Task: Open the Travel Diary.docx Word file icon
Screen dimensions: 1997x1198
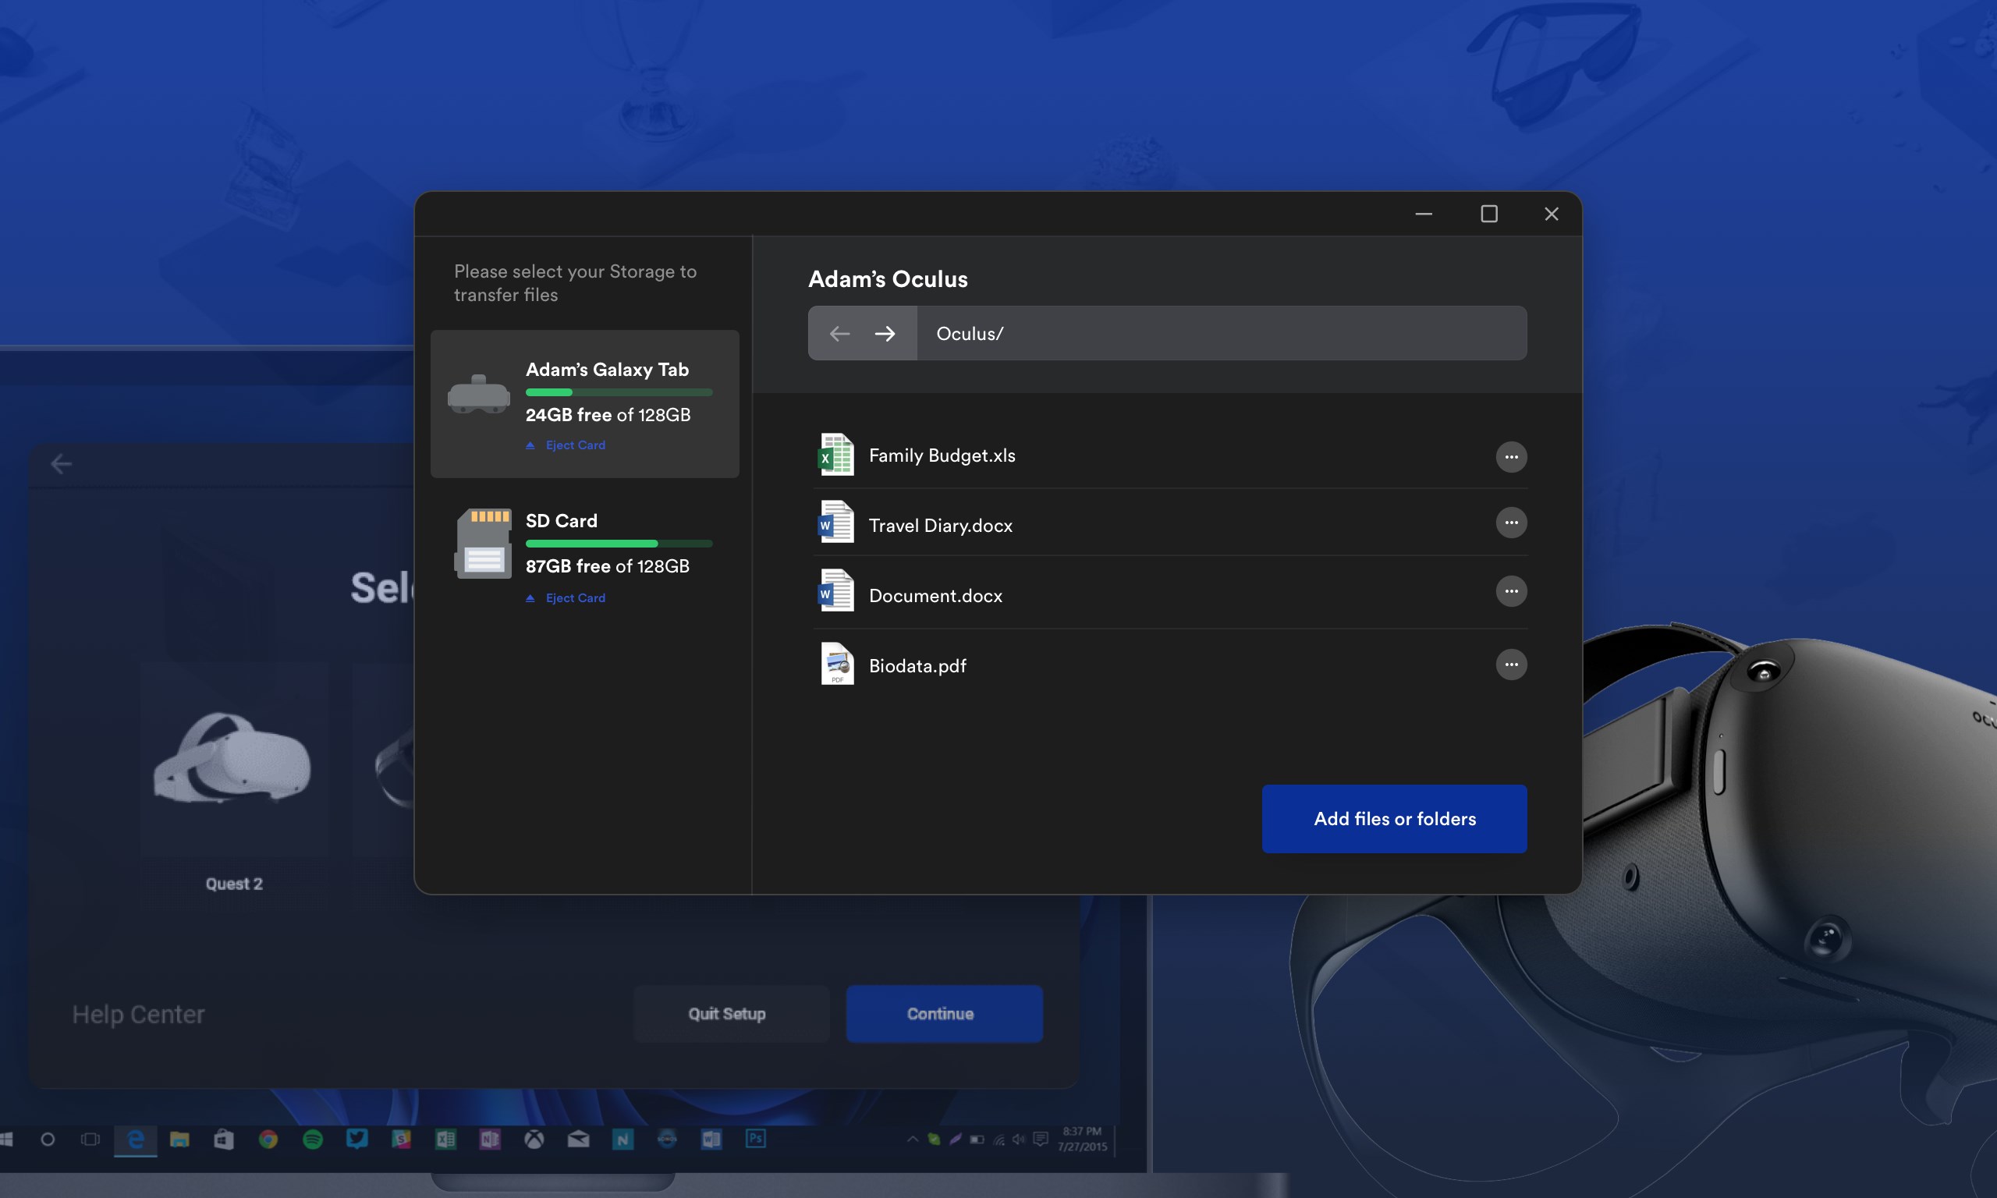Action: (835, 523)
